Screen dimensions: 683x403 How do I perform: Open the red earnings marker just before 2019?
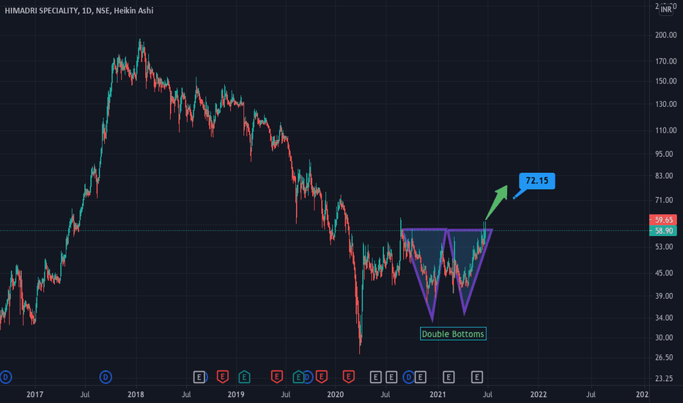pos(223,377)
